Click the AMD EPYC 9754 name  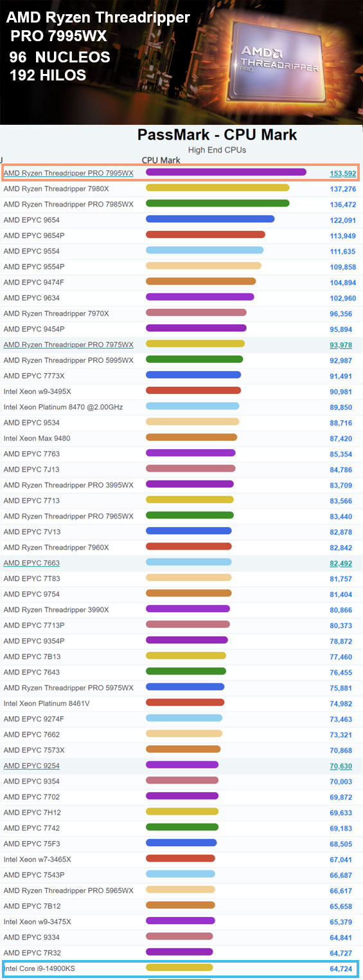pyautogui.click(x=31, y=595)
